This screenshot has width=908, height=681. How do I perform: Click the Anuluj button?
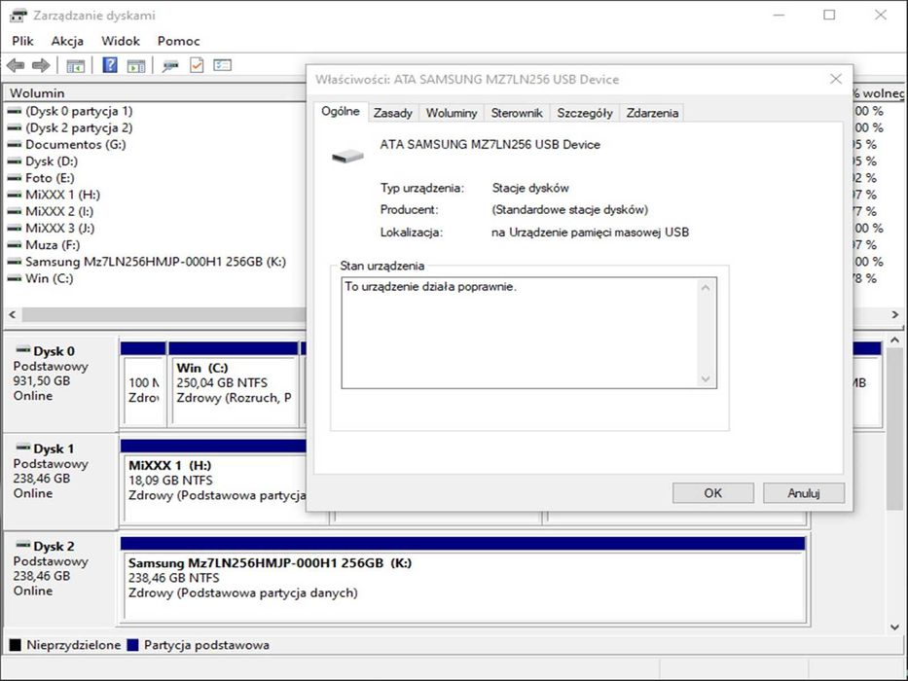coord(804,493)
